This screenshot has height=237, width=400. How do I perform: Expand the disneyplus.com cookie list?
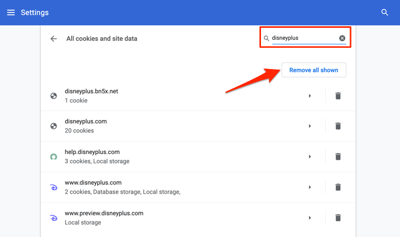[x=310, y=126]
